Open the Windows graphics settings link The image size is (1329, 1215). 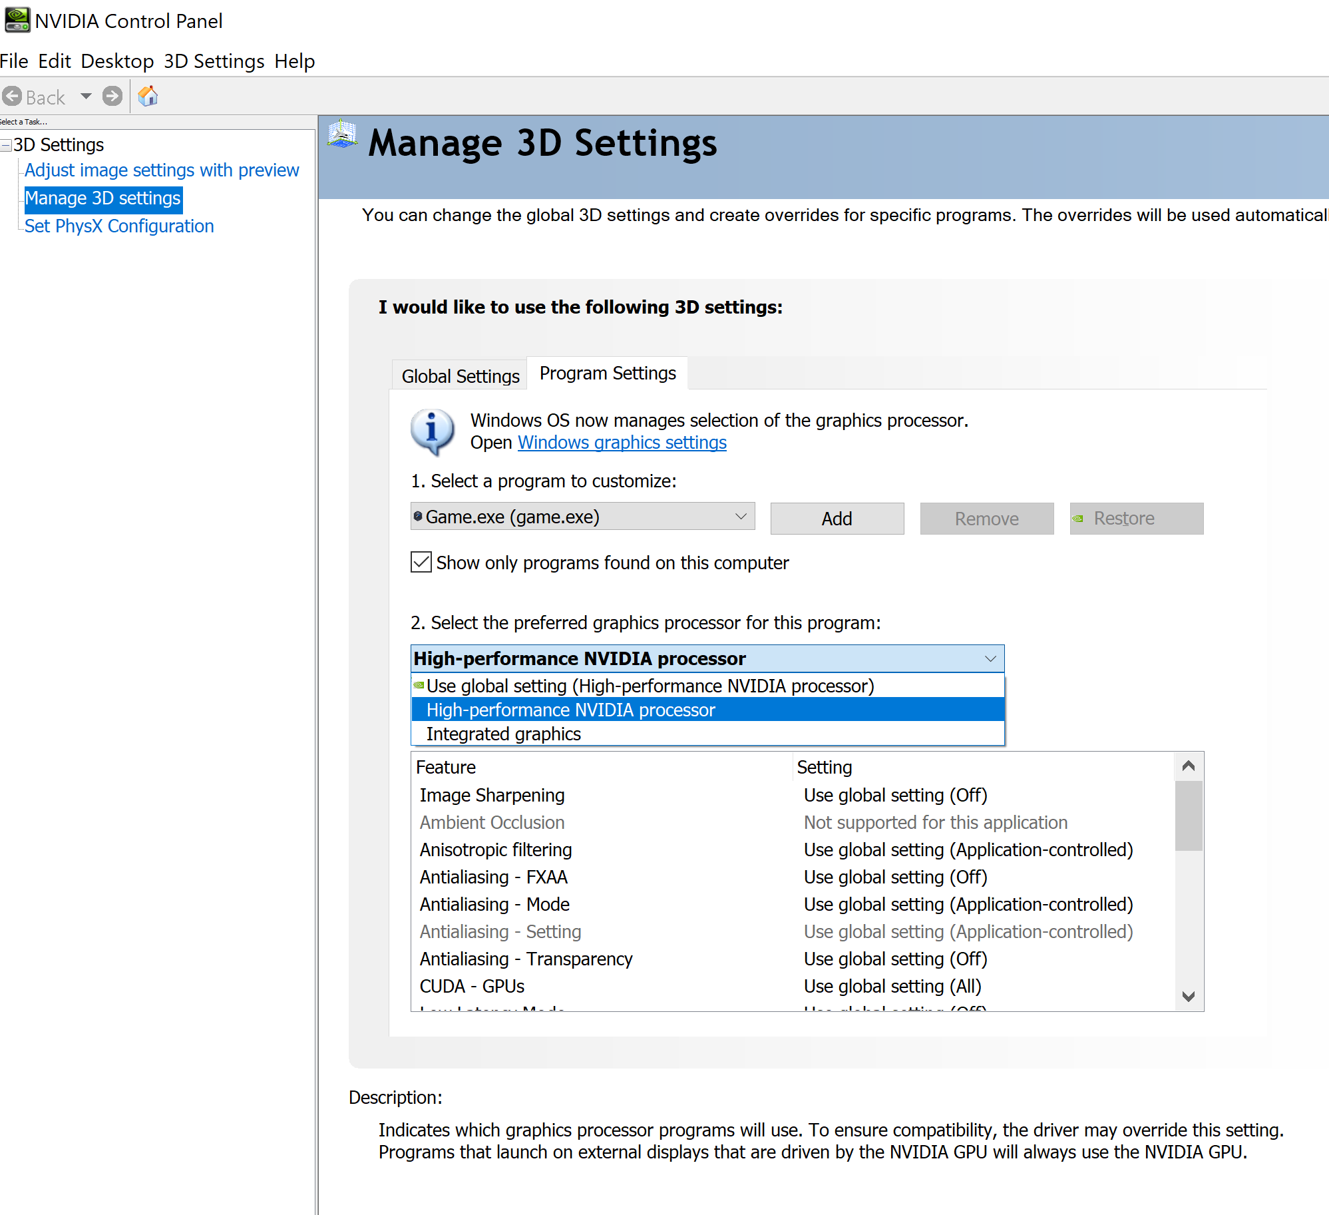(x=622, y=443)
